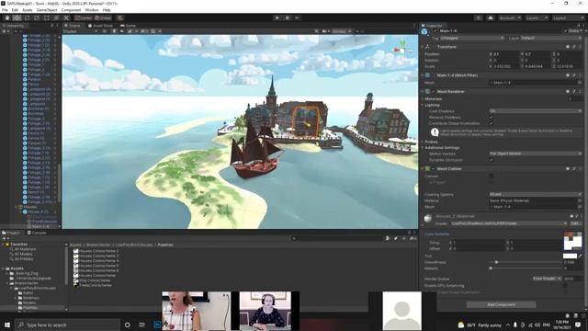Switch to the Asset Store tab
Screen dimensions: 588x331
pos(100,26)
